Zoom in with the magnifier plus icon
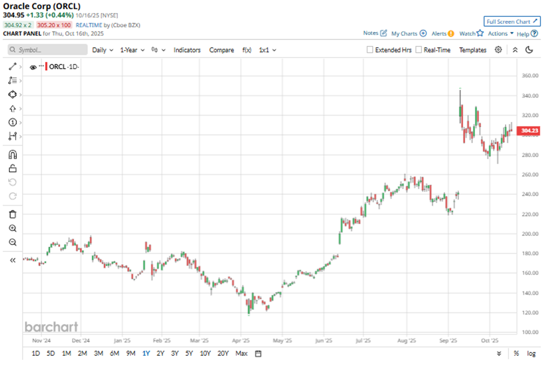The image size is (545, 371). pyautogui.click(x=12, y=229)
